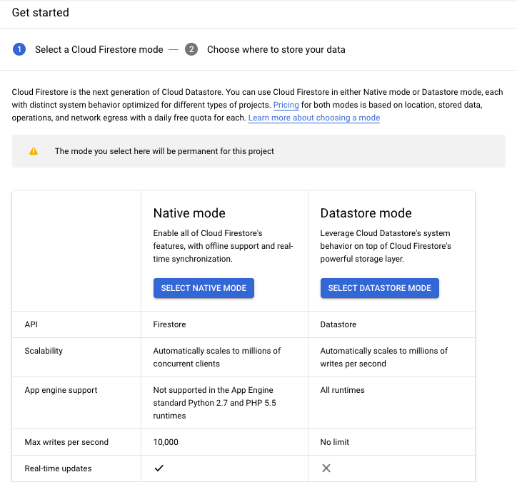Click the Datastore mode column heading

click(x=366, y=212)
